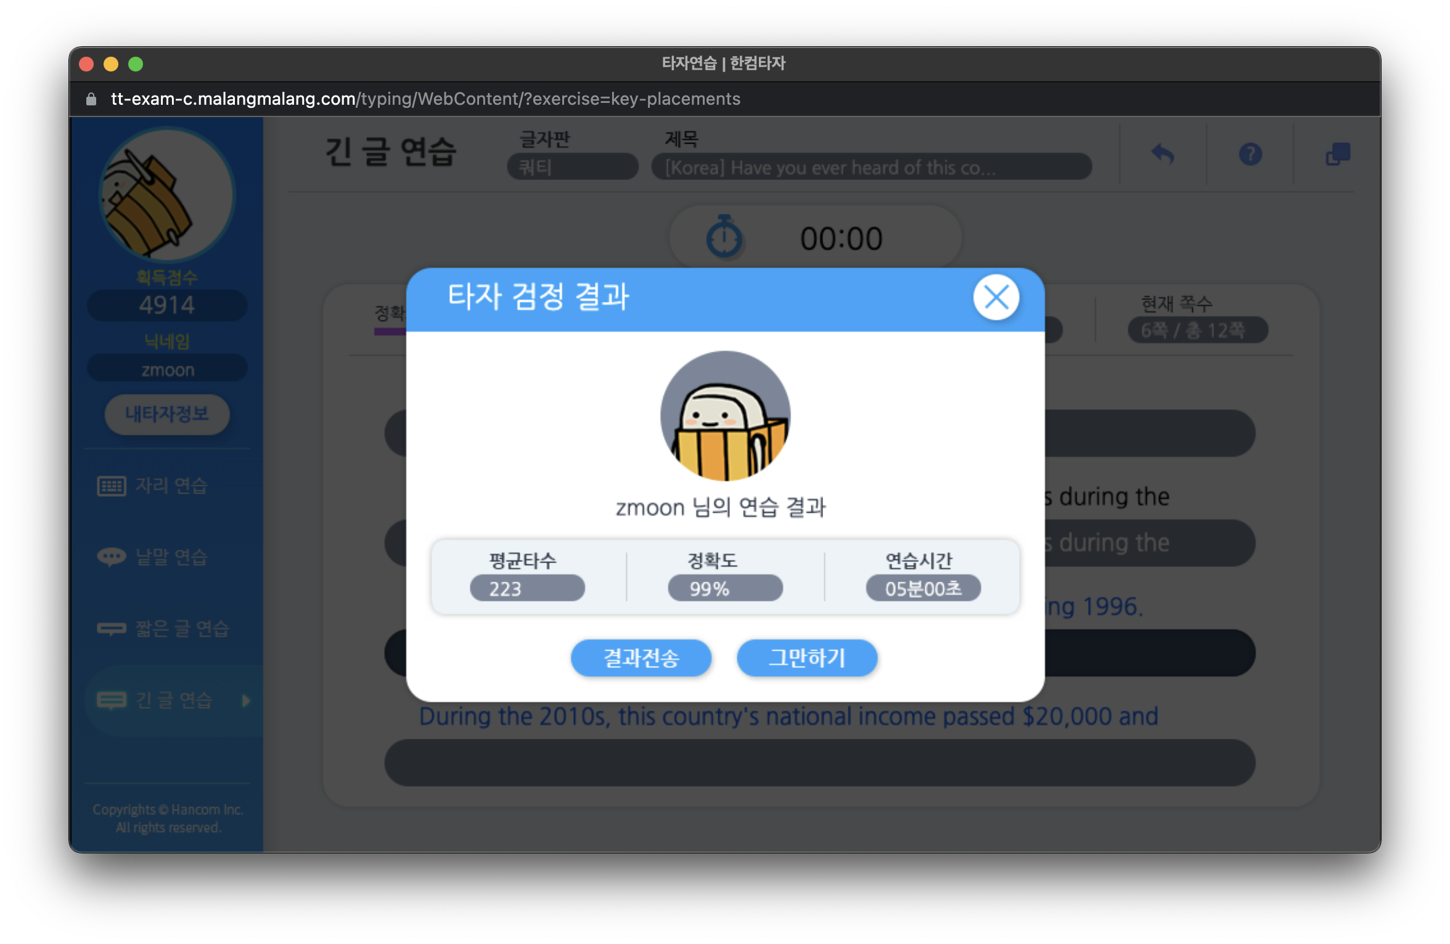Image resolution: width=1450 pixels, height=944 pixels.
Task: Open the 제목 title field showing [Korea]
Action: click(x=872, y=167)
